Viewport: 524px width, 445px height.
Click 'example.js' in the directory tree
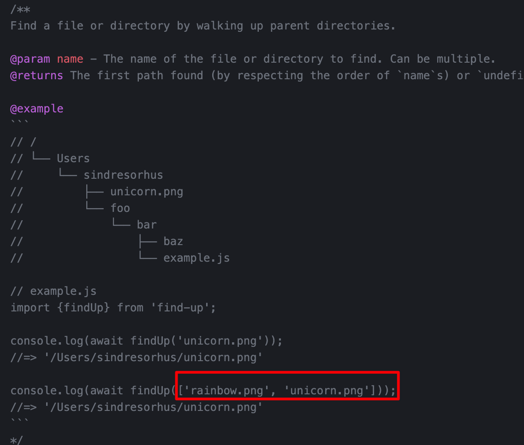point(196,258)
